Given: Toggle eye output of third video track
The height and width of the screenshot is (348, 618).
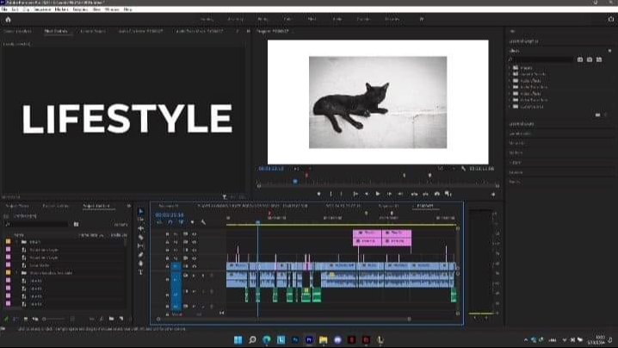Looking at the screenshot, I should point(195,250).
